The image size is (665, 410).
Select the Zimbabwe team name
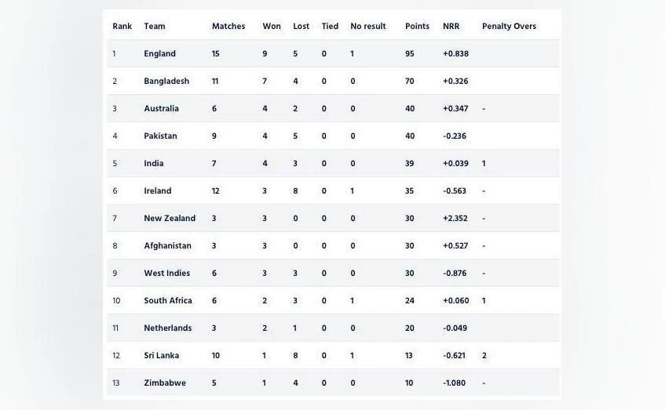point(165,383)
